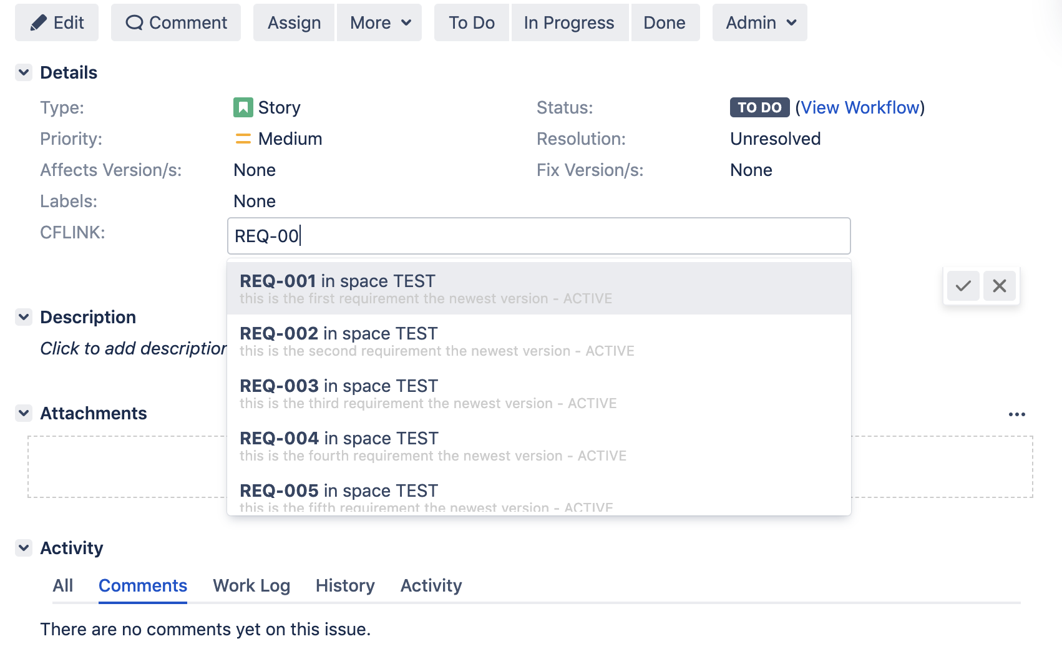Click to add a description

coord(133,348)
